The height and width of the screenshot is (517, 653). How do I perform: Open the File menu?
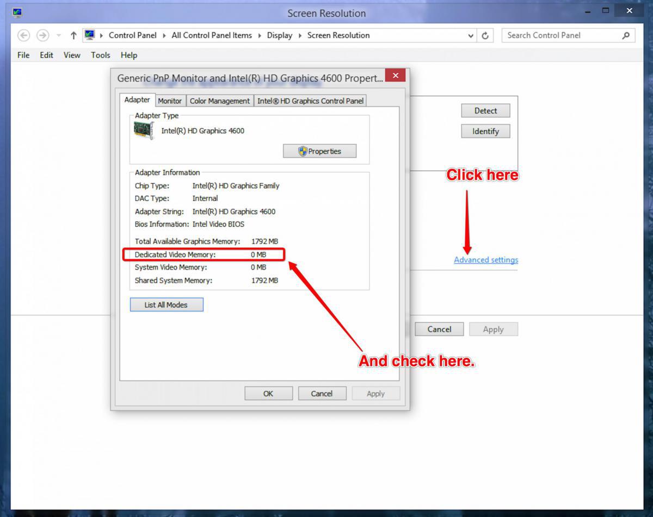[x=23, y=55]
